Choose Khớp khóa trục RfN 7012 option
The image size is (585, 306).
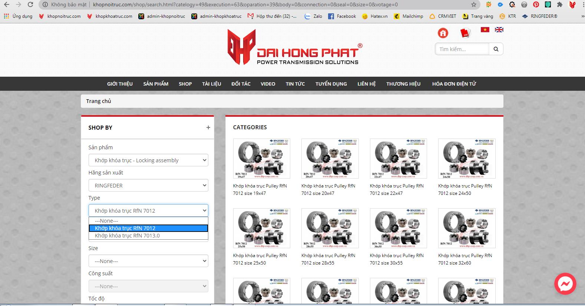(148, 228)
